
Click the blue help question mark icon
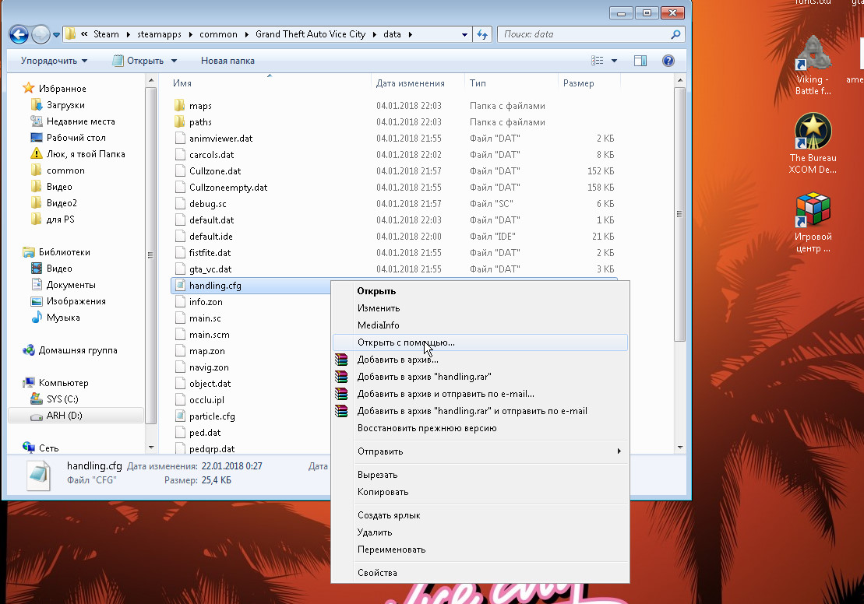pos(668,61)
